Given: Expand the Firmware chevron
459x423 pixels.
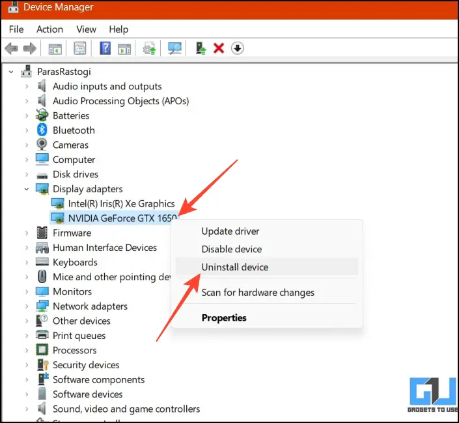Looking at the screenshot, I should pyautogui.click(x=27, y=233).
